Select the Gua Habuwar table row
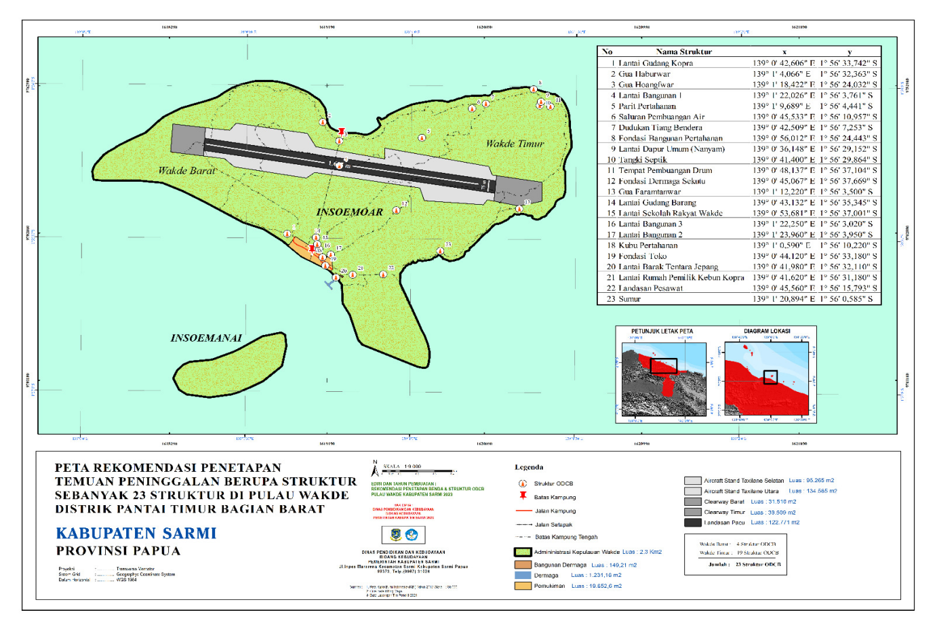This screenshot has width=935, height=619. 739,74
